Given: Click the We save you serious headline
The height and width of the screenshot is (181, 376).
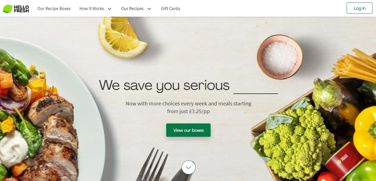Looking at the screenshot, I should coord(164,85).
